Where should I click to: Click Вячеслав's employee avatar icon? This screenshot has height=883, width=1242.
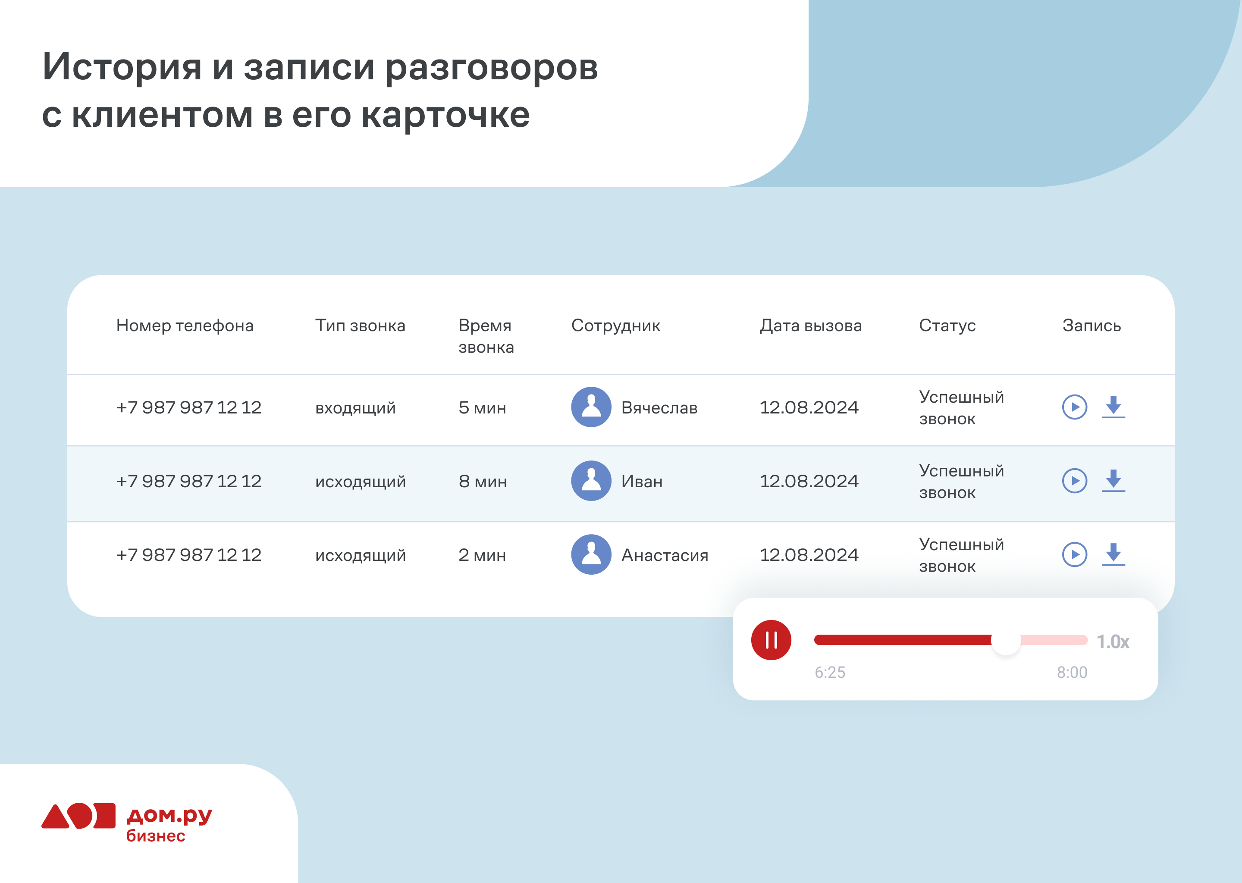click(591, 407)
